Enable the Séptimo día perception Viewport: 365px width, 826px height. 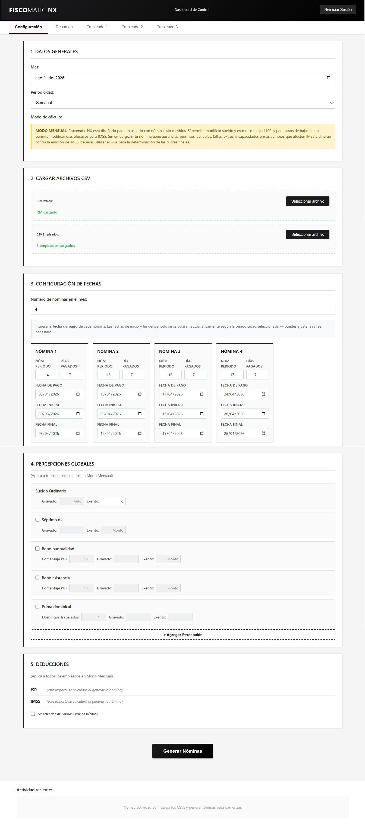click(x=37, y=520)
